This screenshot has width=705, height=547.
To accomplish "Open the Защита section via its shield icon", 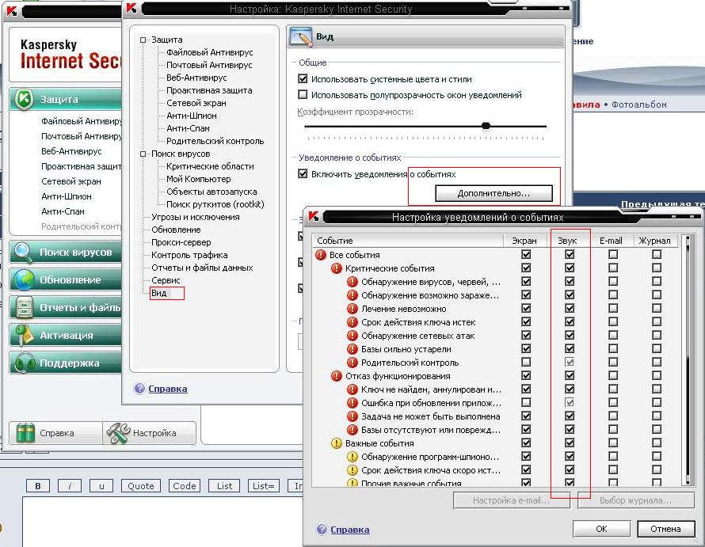I will [25, 99].
